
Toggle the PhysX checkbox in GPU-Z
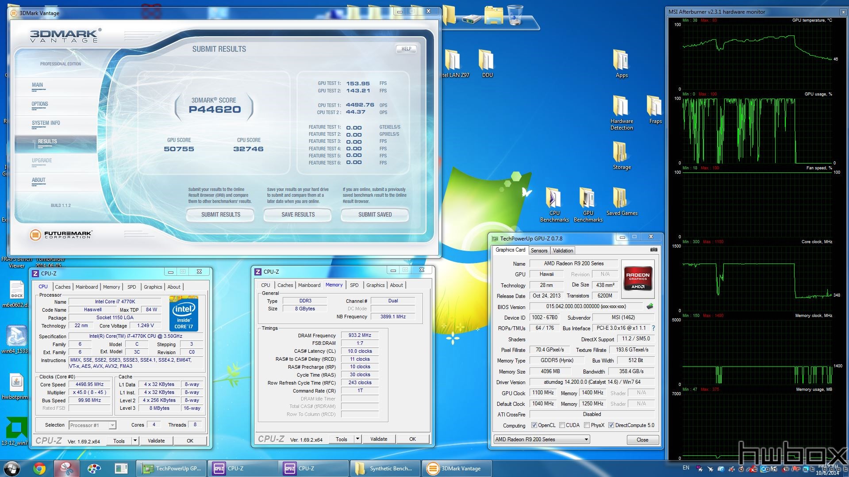pos(587,425)
